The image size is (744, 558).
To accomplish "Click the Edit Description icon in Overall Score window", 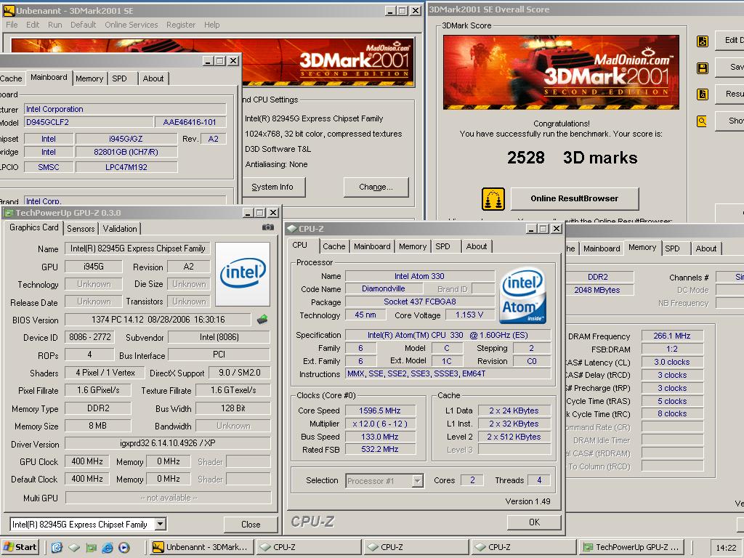I will click(703, 41).
